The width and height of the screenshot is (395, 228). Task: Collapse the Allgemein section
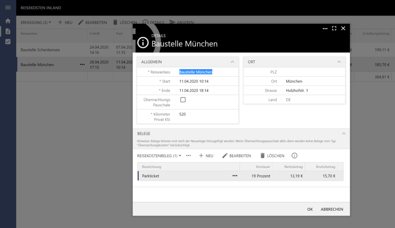point(232,62)
